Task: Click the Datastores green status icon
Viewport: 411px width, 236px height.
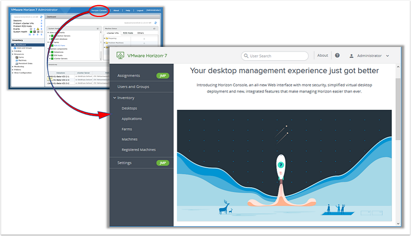Action: [52, 52]
